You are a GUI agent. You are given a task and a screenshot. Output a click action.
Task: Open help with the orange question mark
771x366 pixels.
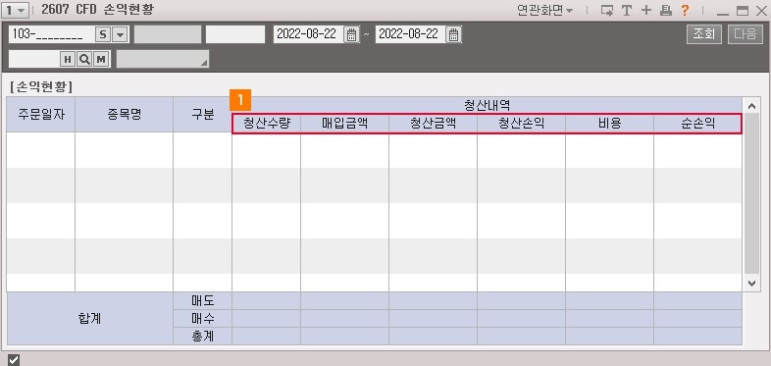(685, 11)
